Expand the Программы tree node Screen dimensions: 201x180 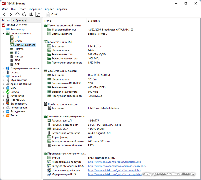[4, 100]
